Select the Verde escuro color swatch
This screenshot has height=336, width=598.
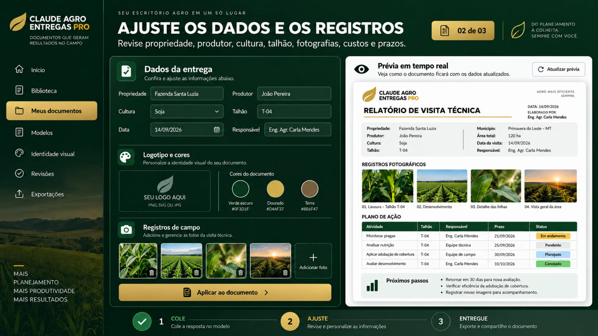240,189
